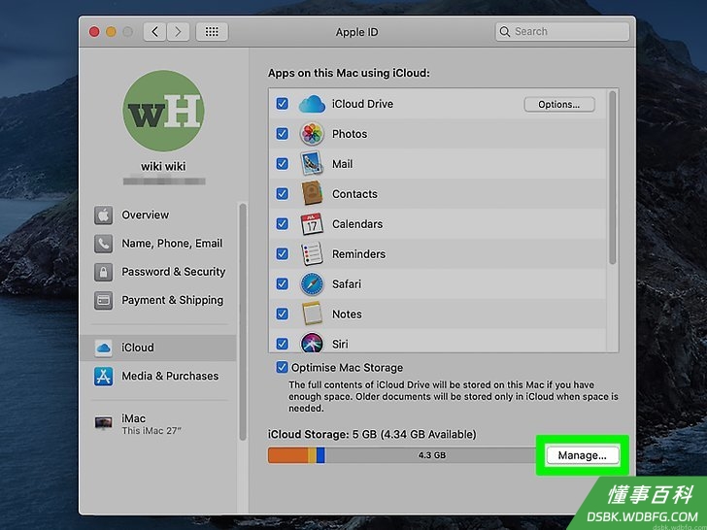Go back with the left arrow button
Viewport: 707px width, 530px height.
(x=154, y=32)
